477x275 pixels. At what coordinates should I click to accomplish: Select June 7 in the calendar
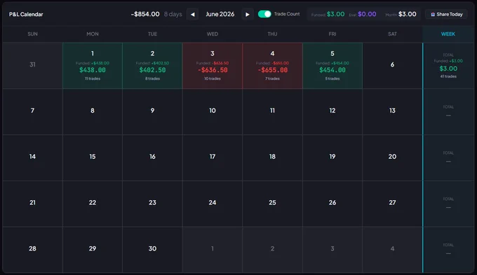pos(32,112)
